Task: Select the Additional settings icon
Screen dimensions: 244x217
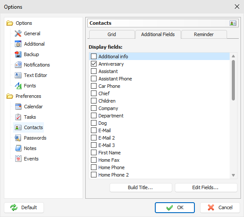Action: [18, 44]
